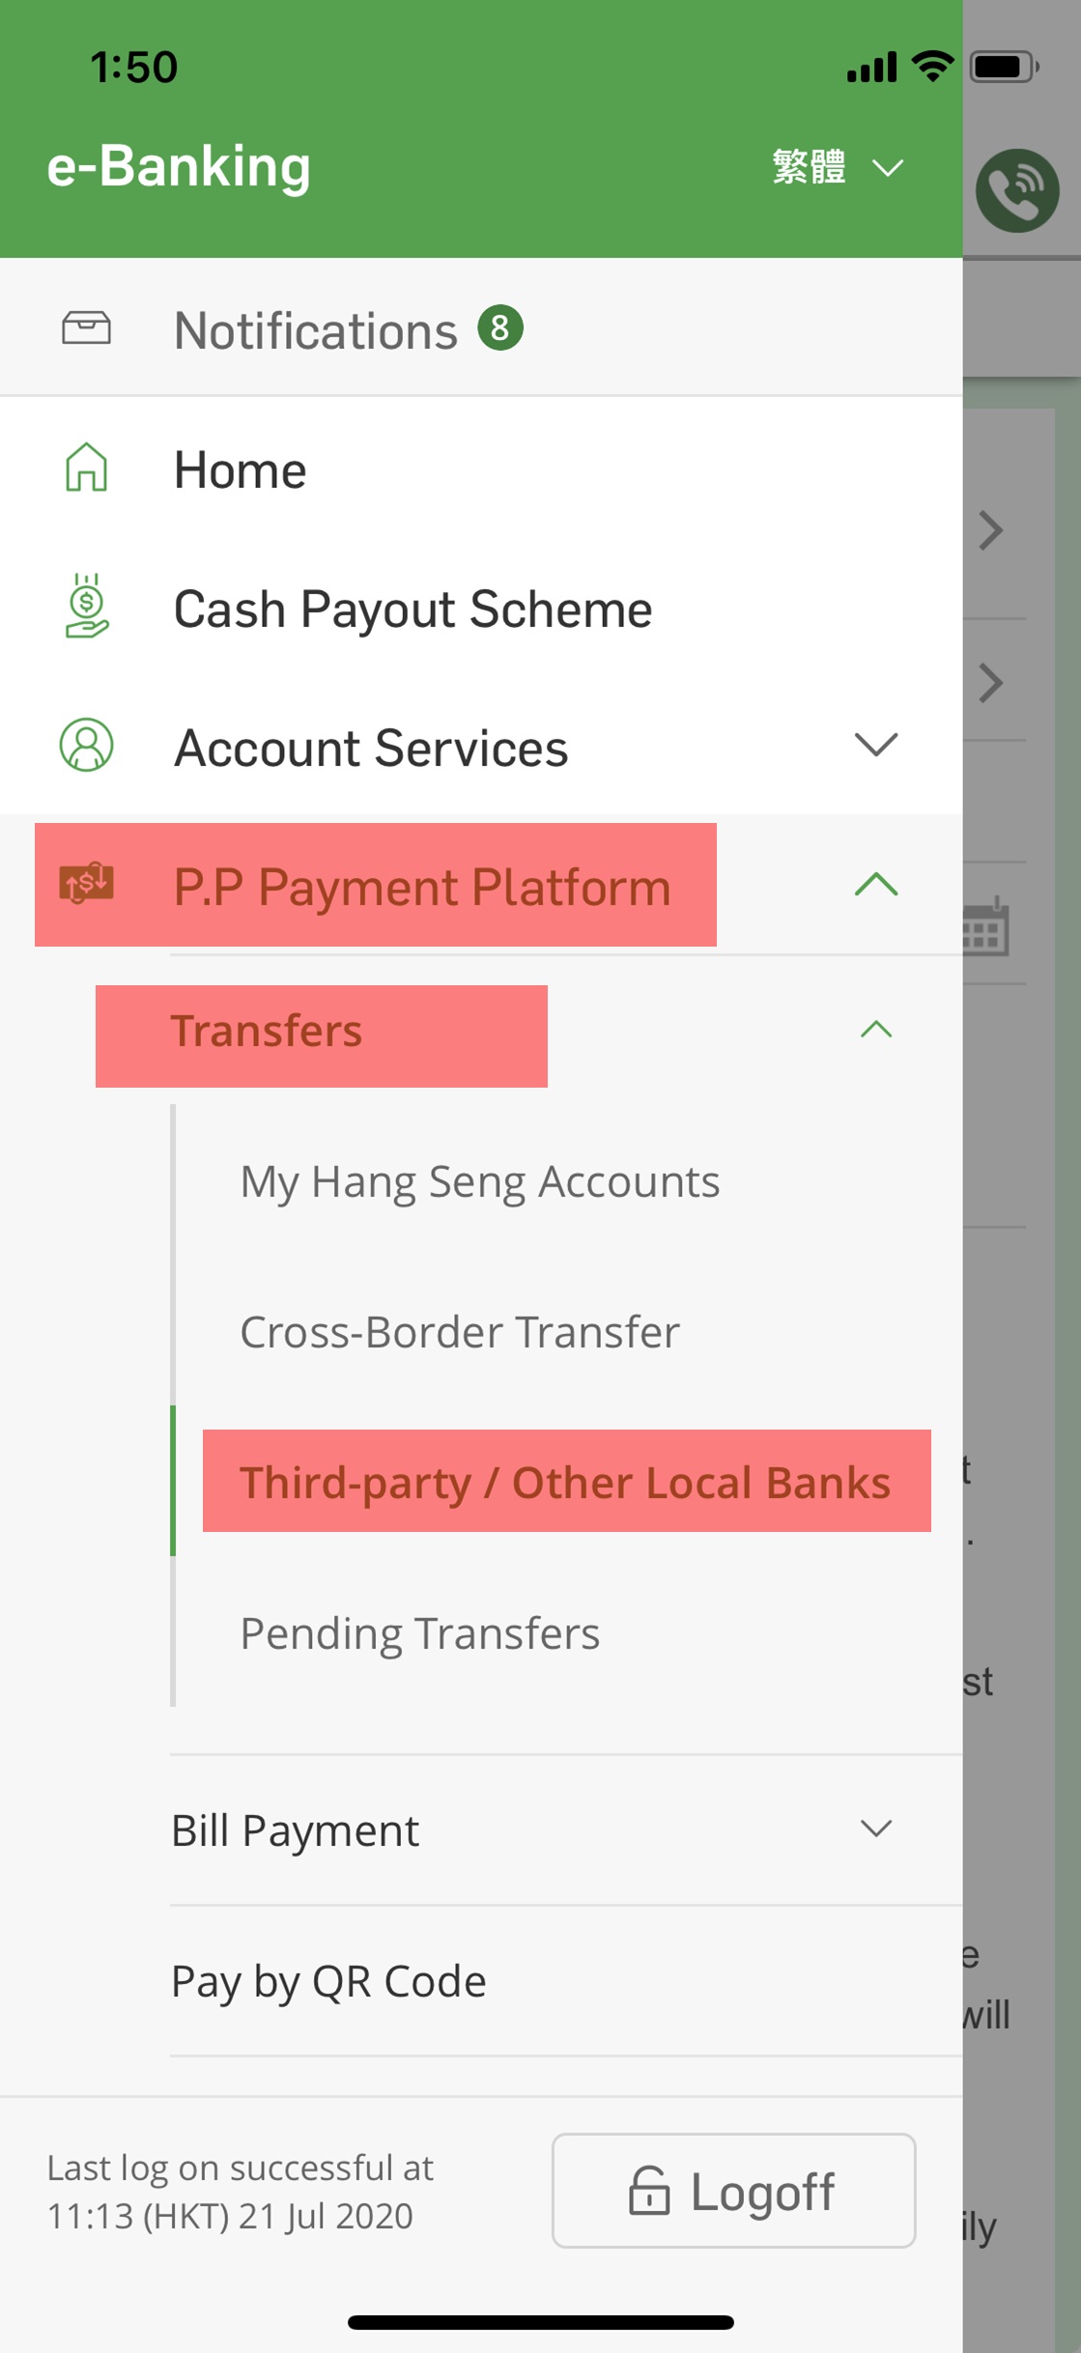The height and width of the screenshot is (2353, 1081).
Task: Tap the phone call icon
Action: (x=1016, y=190)
